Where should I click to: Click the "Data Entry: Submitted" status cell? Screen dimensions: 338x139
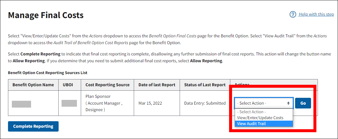tap(205, 103)
